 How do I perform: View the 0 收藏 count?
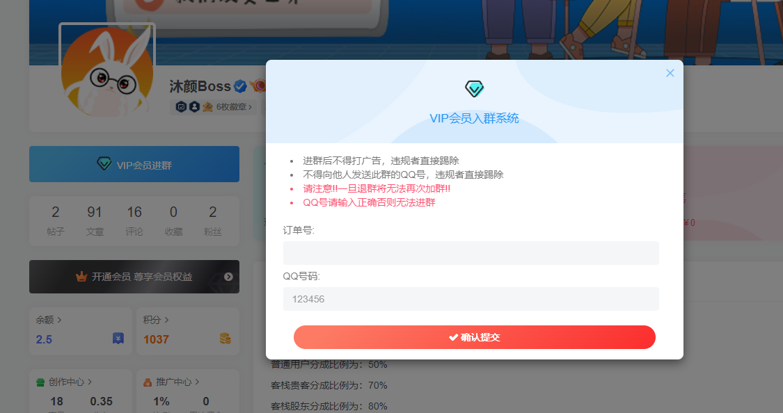pyautogui.click(x=173, y=220)
